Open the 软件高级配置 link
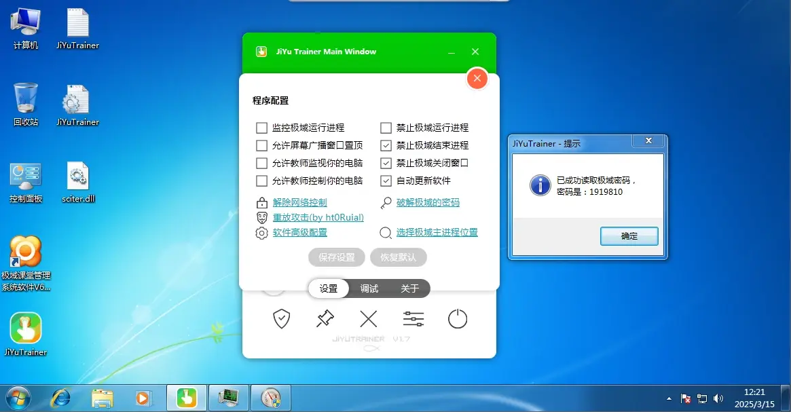 tap(299, 233)
